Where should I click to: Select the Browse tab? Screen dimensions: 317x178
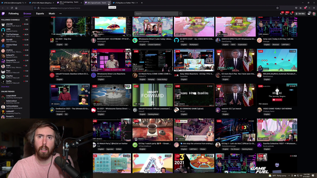click(27, 13)
